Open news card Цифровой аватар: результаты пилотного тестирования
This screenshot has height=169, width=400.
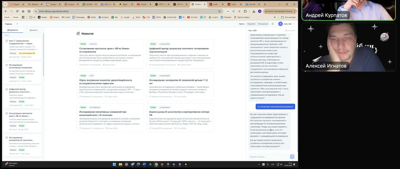[180, 54]
